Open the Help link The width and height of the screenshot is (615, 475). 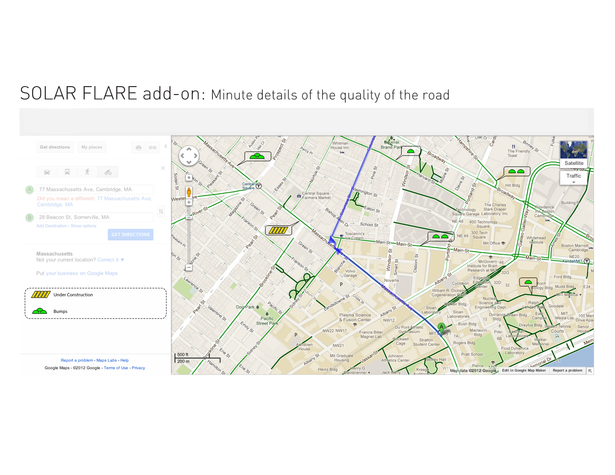[x=124, y=360]
